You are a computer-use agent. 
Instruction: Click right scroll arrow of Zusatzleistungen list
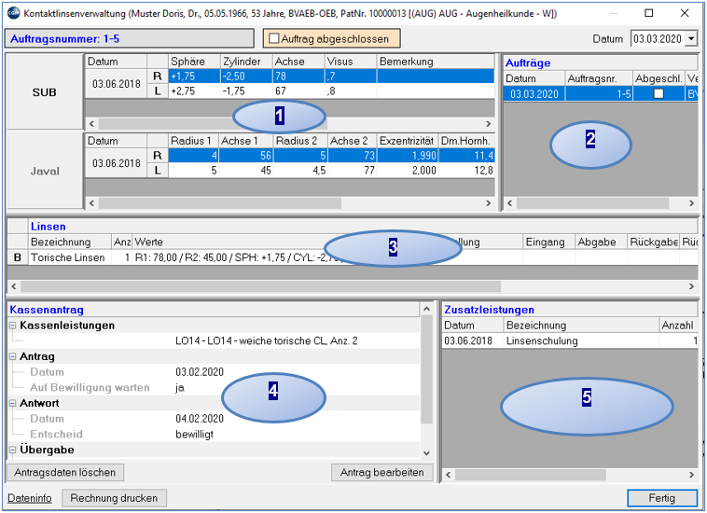coord(691,475)
